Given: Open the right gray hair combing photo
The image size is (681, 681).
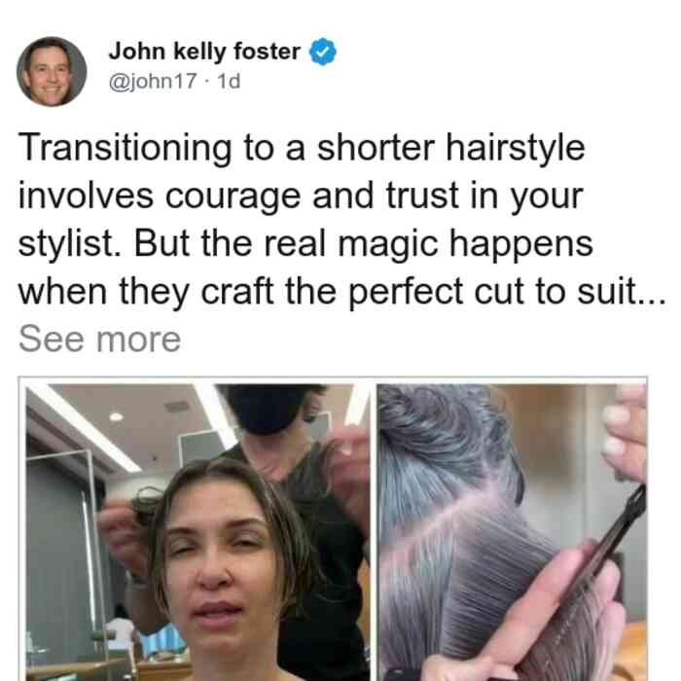Looking at the screenshot, I should coord(512,532).
